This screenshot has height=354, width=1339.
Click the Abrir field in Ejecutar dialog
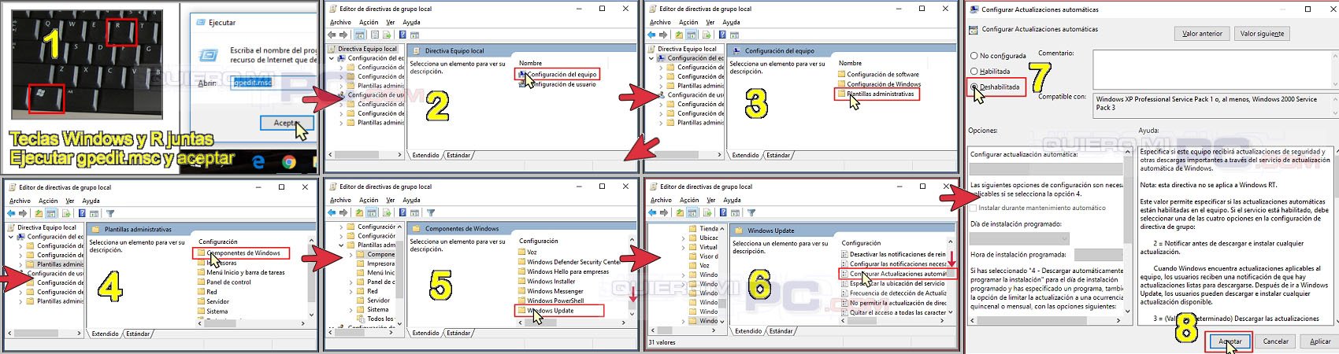click(274, 83)
